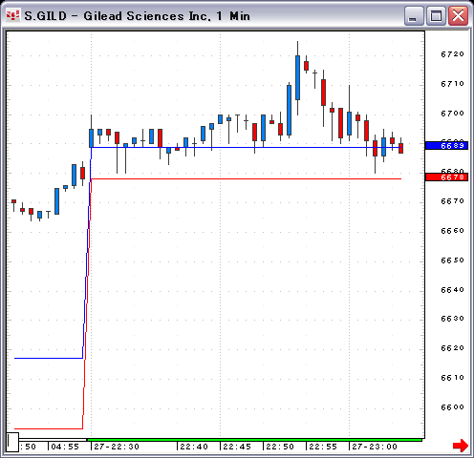Click the 22:55 time axis label
Viewport: 474px width, 458px height.
click(323, 447)
